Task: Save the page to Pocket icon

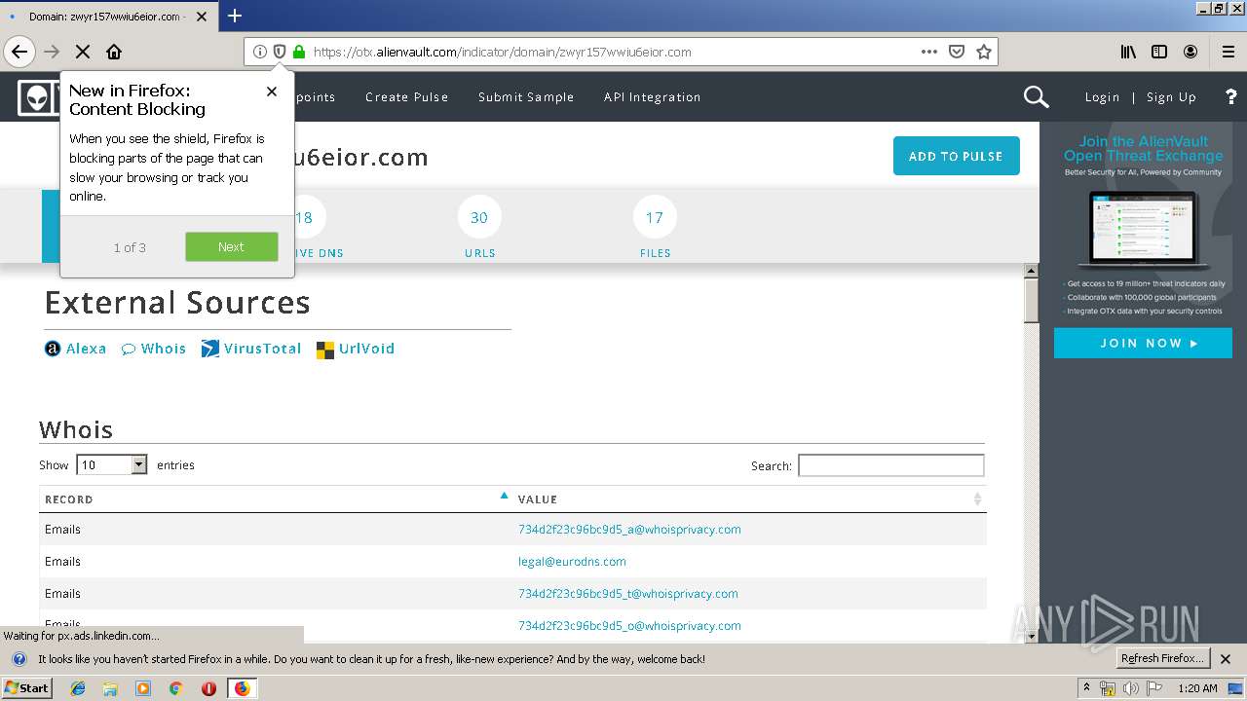Action: point(957,52)
